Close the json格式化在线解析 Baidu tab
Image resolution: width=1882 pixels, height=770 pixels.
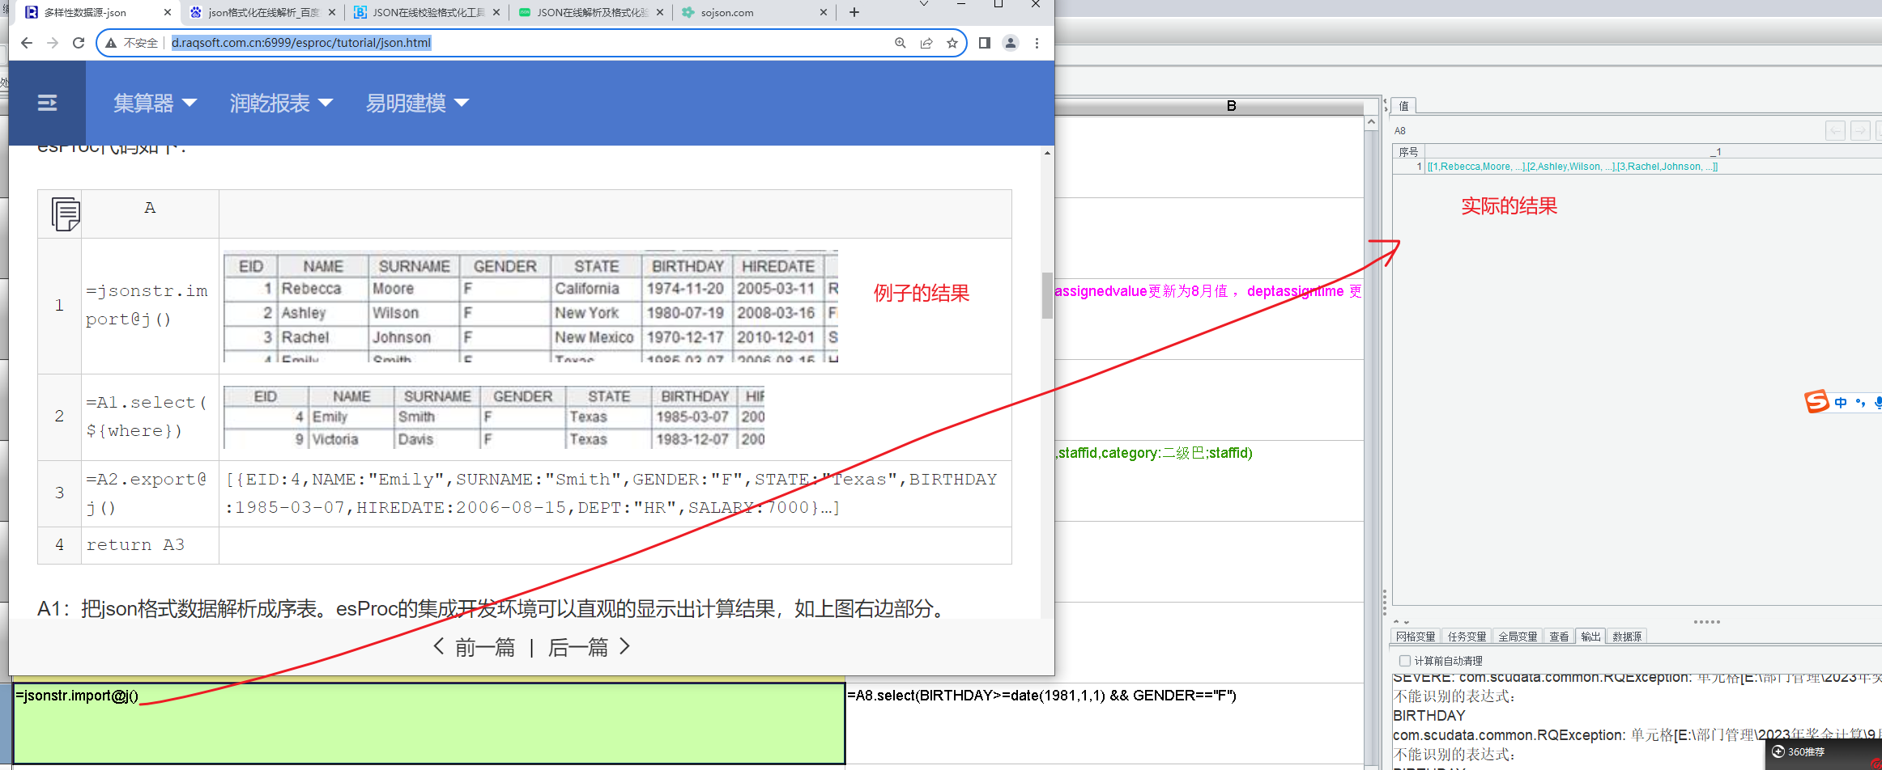click(332, 12)
